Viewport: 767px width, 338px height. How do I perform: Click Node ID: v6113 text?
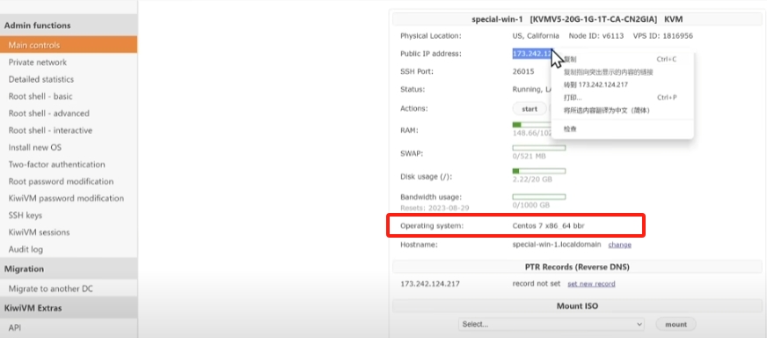click(596, 36)
